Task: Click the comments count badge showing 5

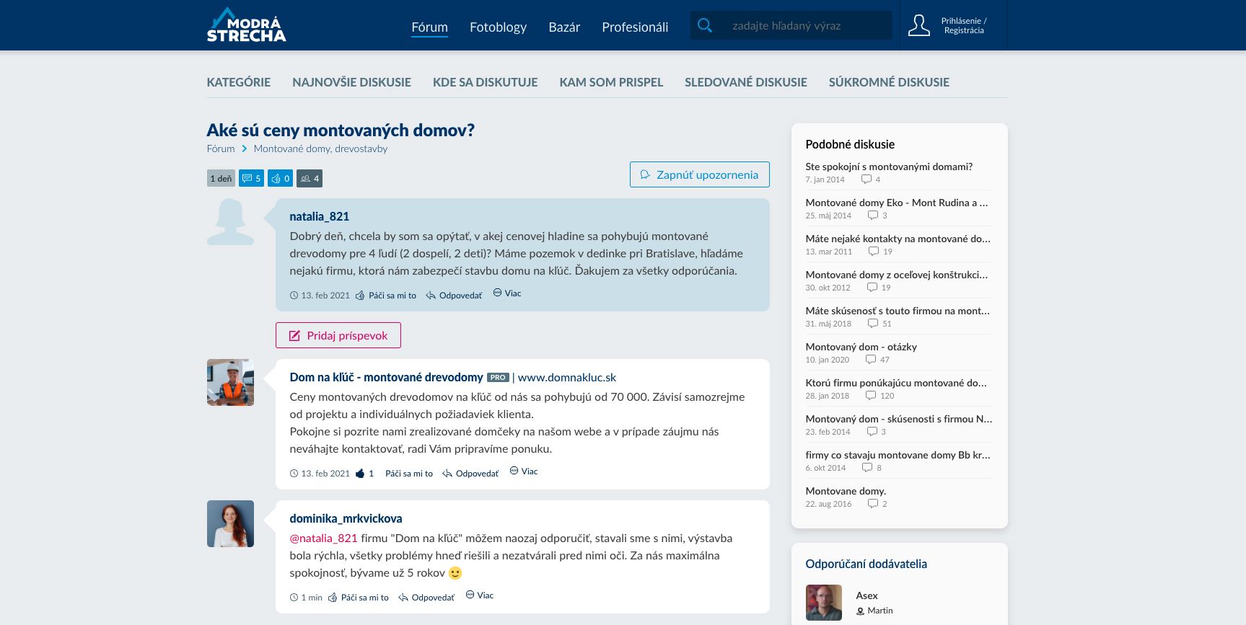Action: point(251,178)
